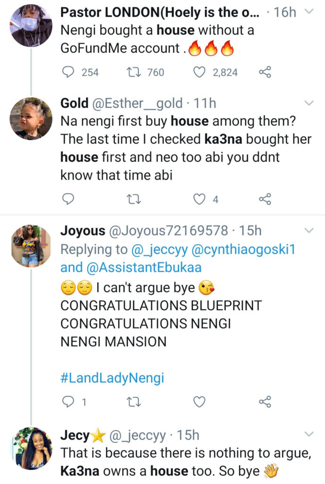Screen dimensions: 325x484
Task: Share Pastor LONDON's tweet
Action: 265,72
